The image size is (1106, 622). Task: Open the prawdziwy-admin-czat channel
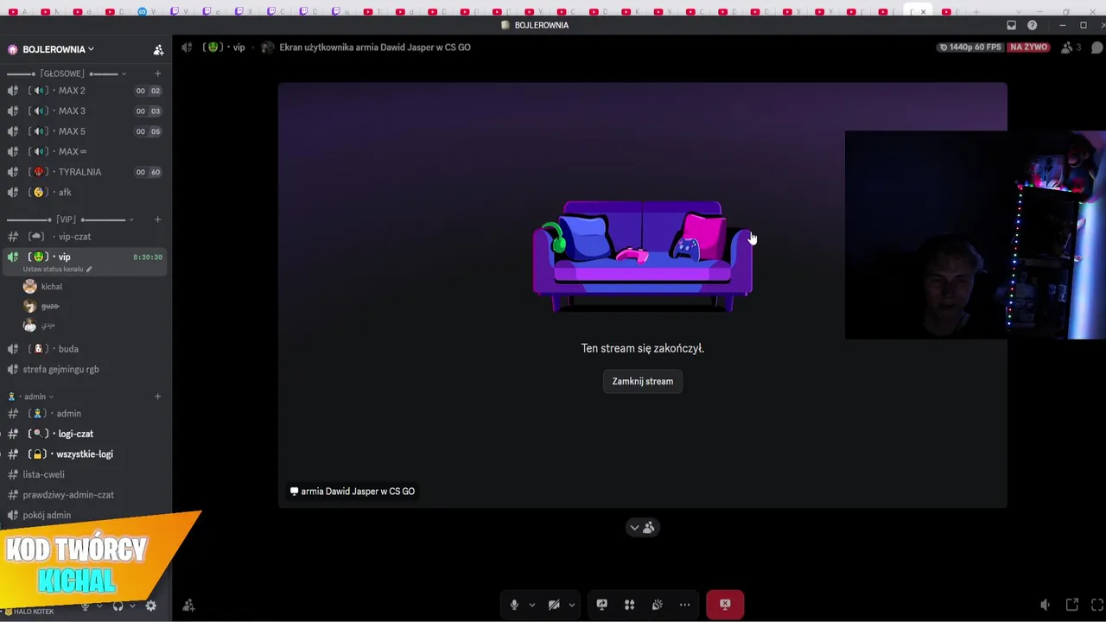(x=85, y=495)
